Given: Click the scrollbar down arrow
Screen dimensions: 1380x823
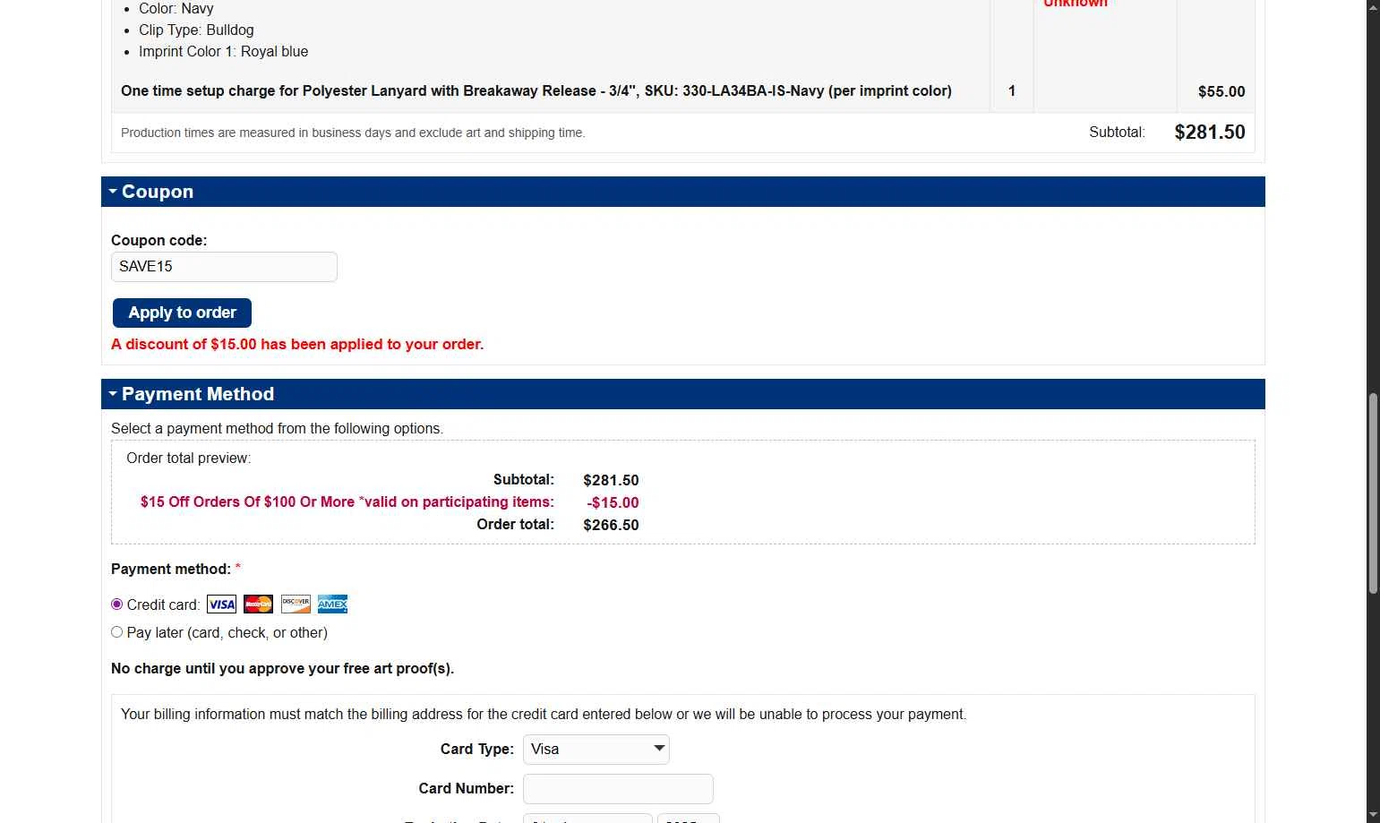Looking at the screenshot, I should [1373, 815].
